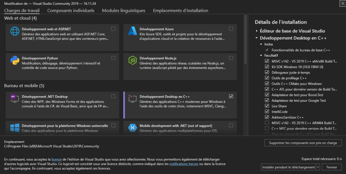Click Installer pendant le téléchargement option
Screen dimensions: 346x174
pos(289,167)
